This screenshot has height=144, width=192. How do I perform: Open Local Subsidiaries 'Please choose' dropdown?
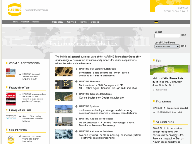click(x=167, y=47)
